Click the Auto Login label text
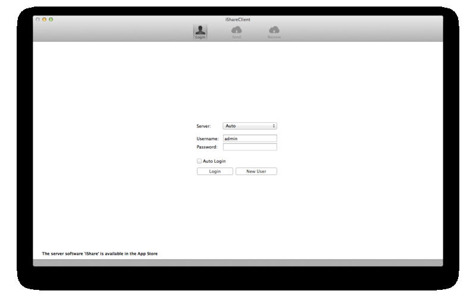Image resolution: width=476 pixels, height=297 pixels. pyautogui.click(x=214, y=161)
